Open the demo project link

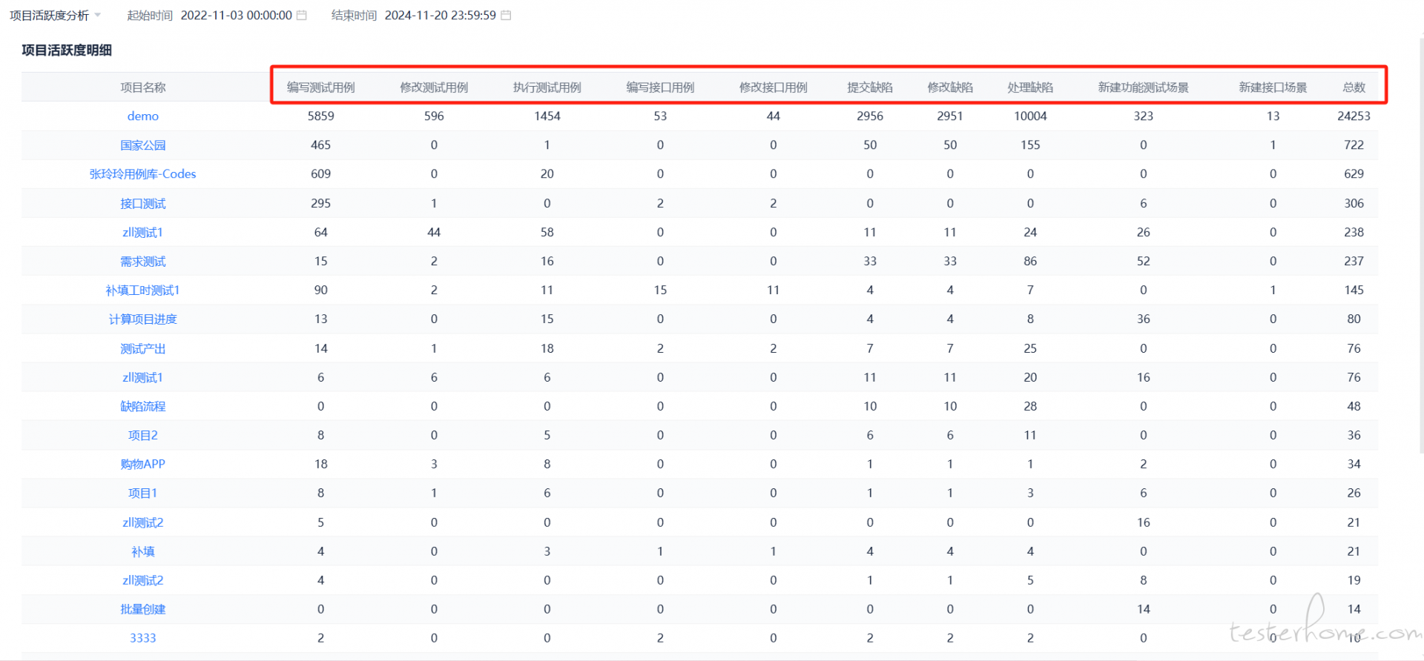tap(142, 116)
